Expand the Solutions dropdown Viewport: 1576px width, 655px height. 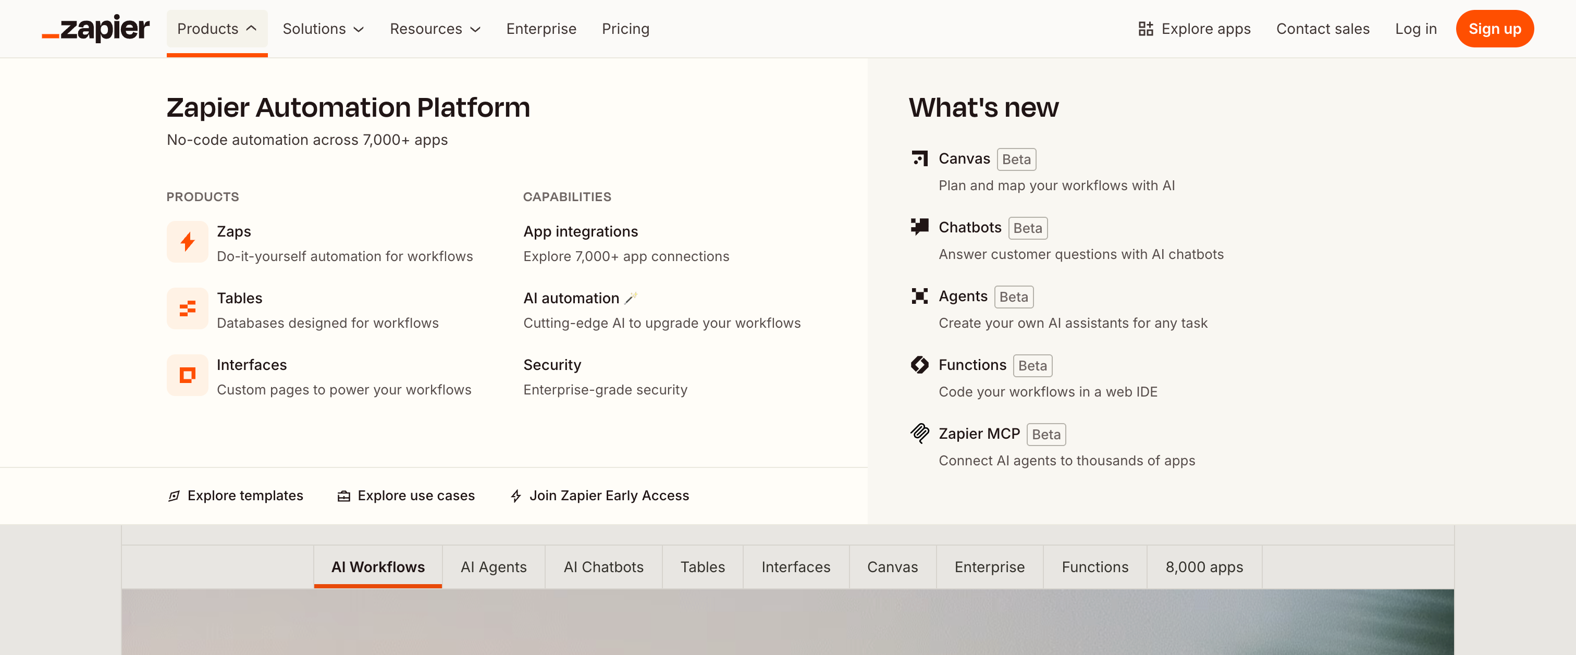[x=323, y=29]
